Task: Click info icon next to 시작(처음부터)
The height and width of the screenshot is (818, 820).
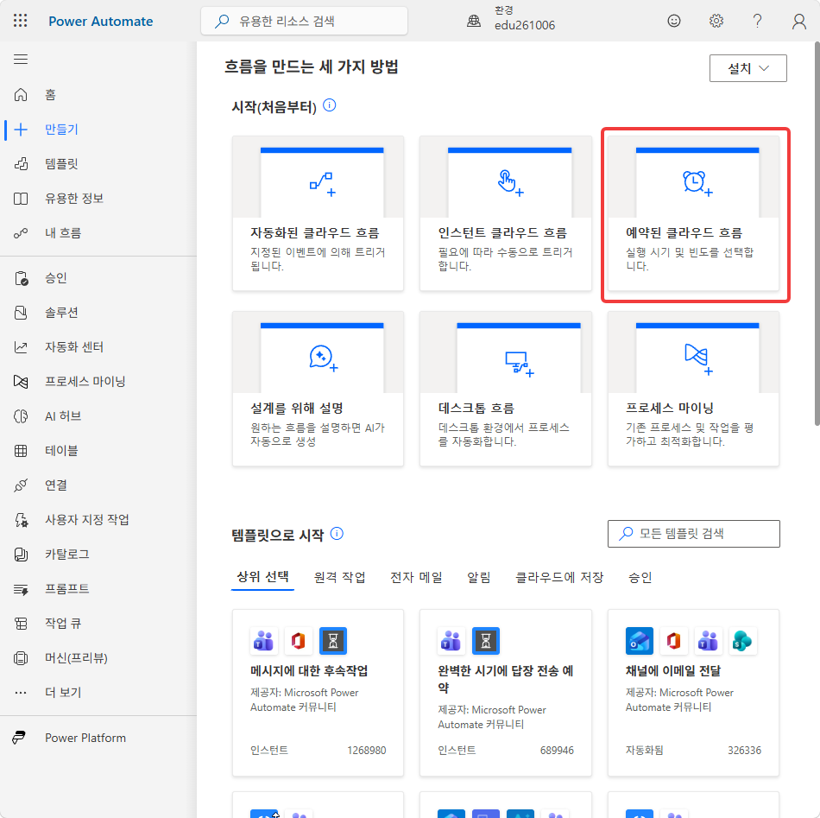Action: [x=330, y=105]
